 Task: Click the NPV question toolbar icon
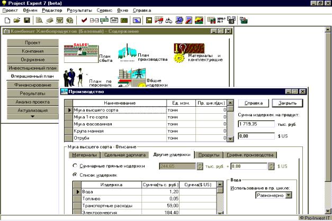(x=221, y=20)
